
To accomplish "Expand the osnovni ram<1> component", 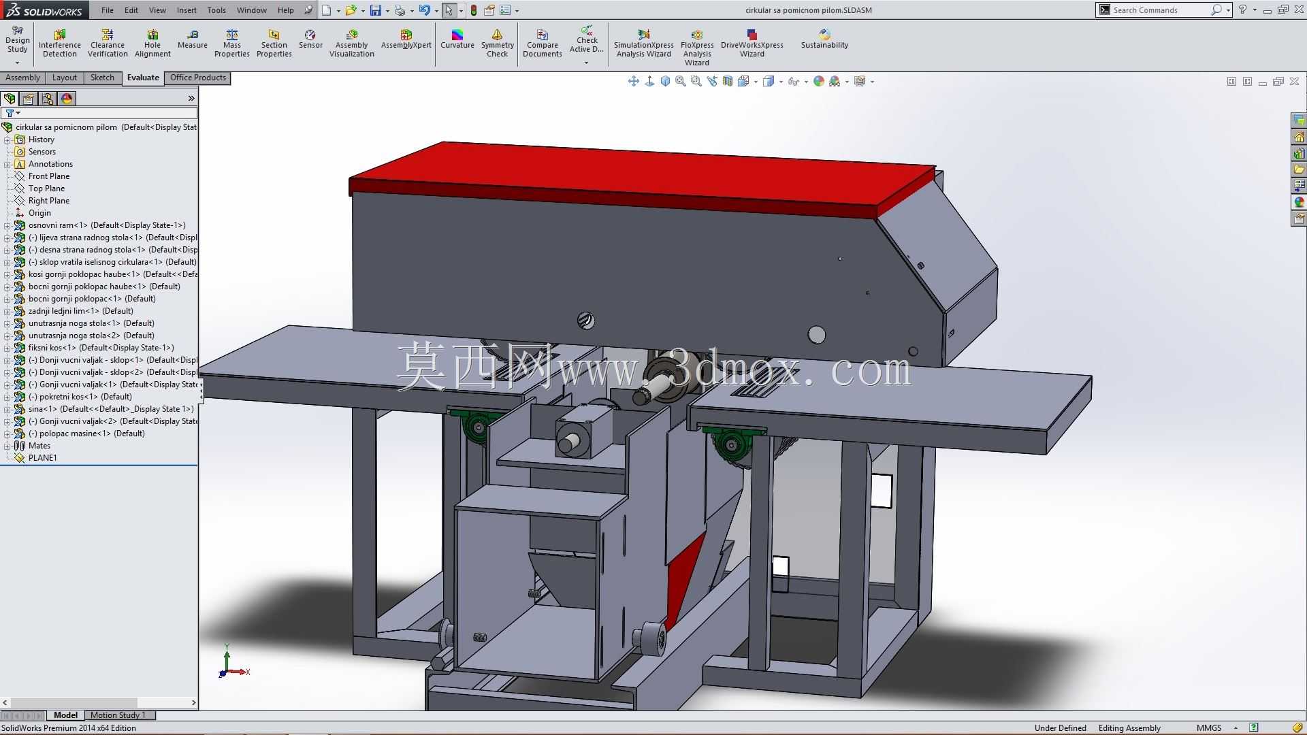I will coord(7,225).
